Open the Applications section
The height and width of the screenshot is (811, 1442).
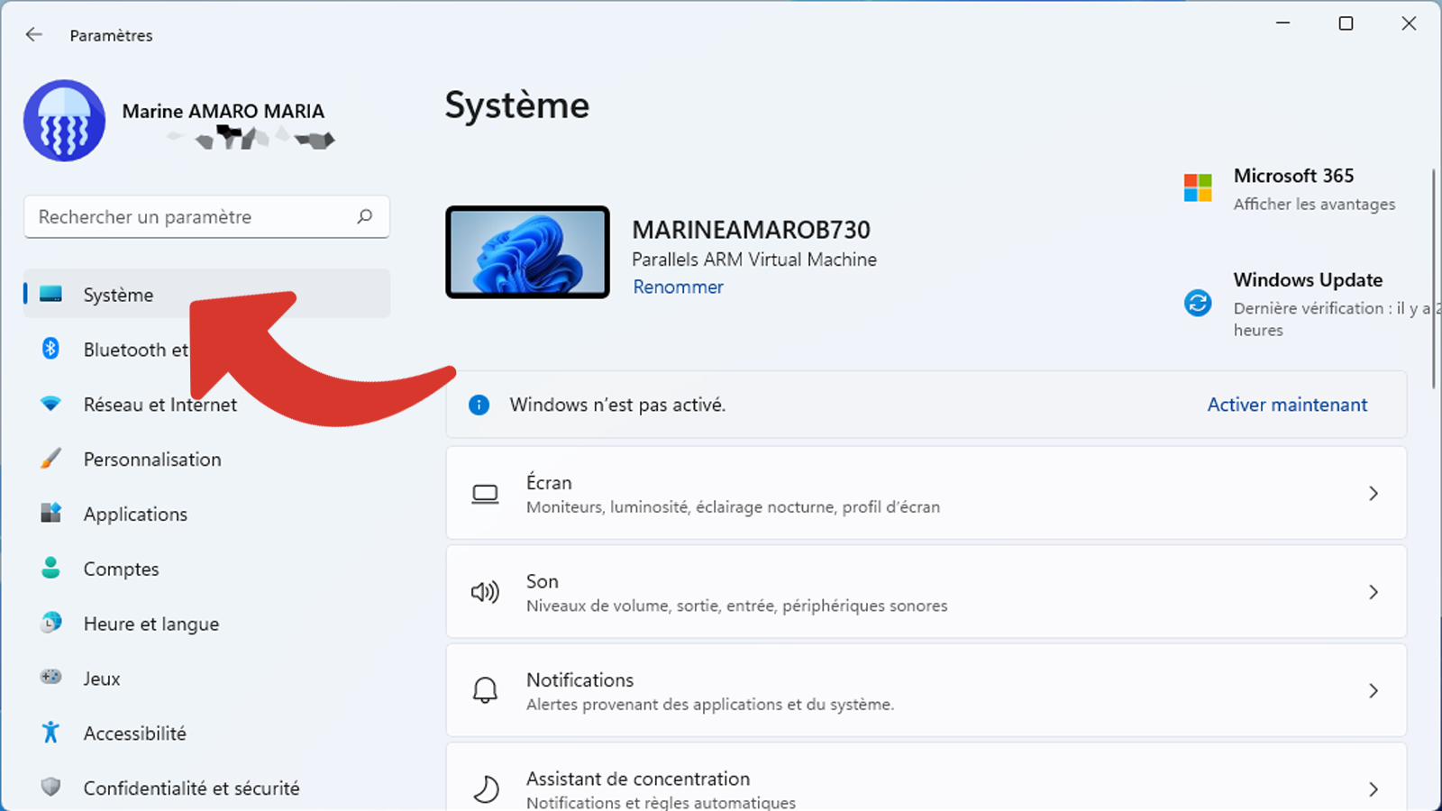coord(135,514)
